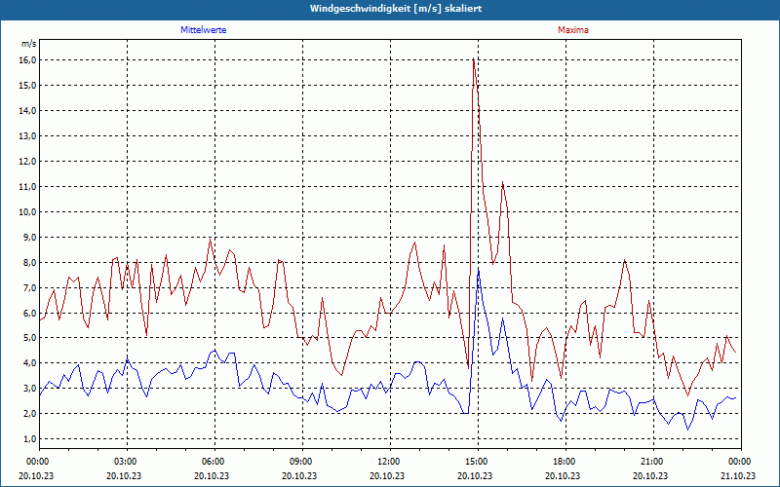Click the 1,0 y-axis value
This screenshot has height=487, width=780.
[30, 439]
